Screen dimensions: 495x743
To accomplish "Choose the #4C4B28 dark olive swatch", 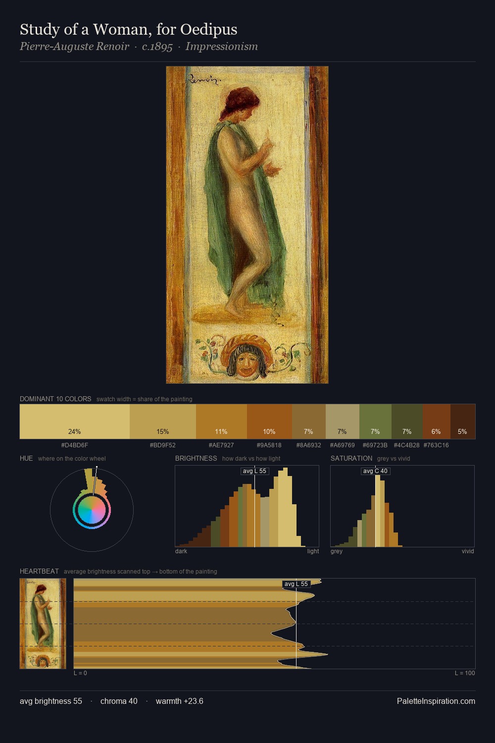I will (x=407, y=422).
